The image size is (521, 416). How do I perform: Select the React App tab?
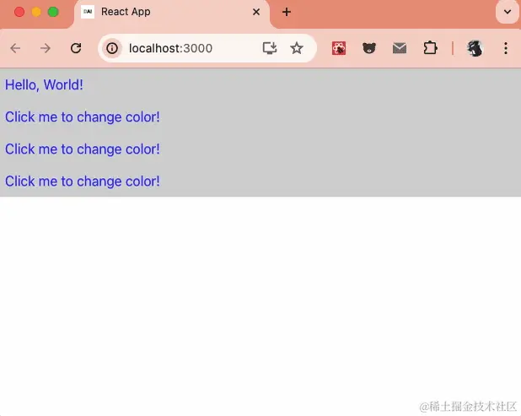[x=171, y=13]
